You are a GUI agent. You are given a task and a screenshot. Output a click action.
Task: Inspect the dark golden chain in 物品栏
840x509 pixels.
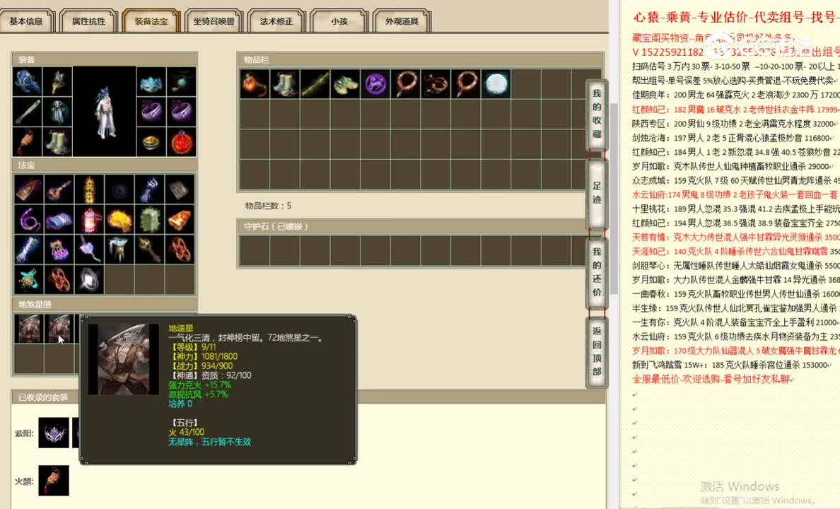tap(436, 83)
